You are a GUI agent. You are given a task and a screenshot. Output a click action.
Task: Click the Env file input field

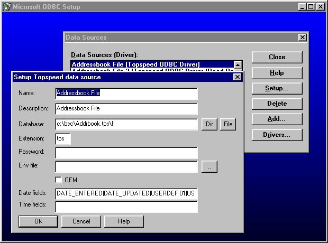(126, 166)
